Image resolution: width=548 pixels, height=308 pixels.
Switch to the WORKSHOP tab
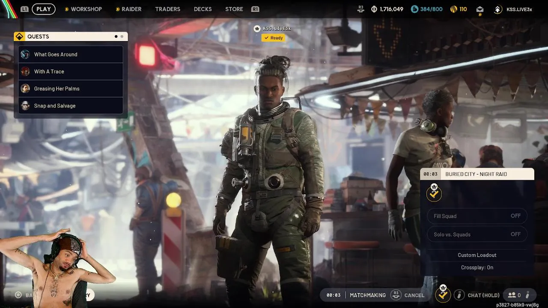(x=86, y=9)
